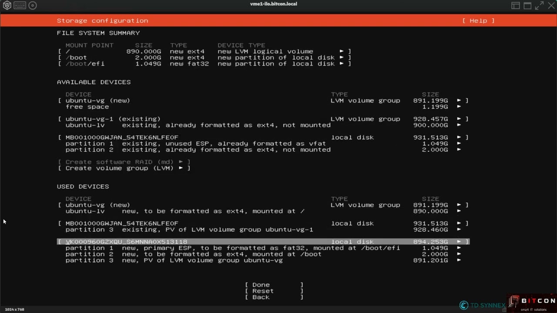Select the /boot/efi mount point entry
557x313 pixels.
click(205, 63)
